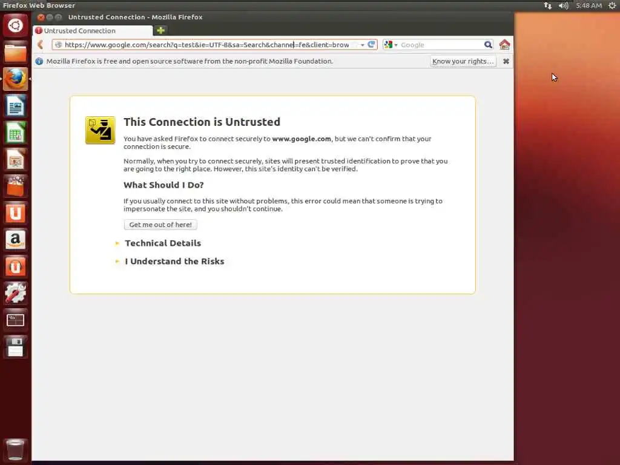Open the search engine selector dropdown
Screen dimensions: 620x465
[x=391, y=45]
